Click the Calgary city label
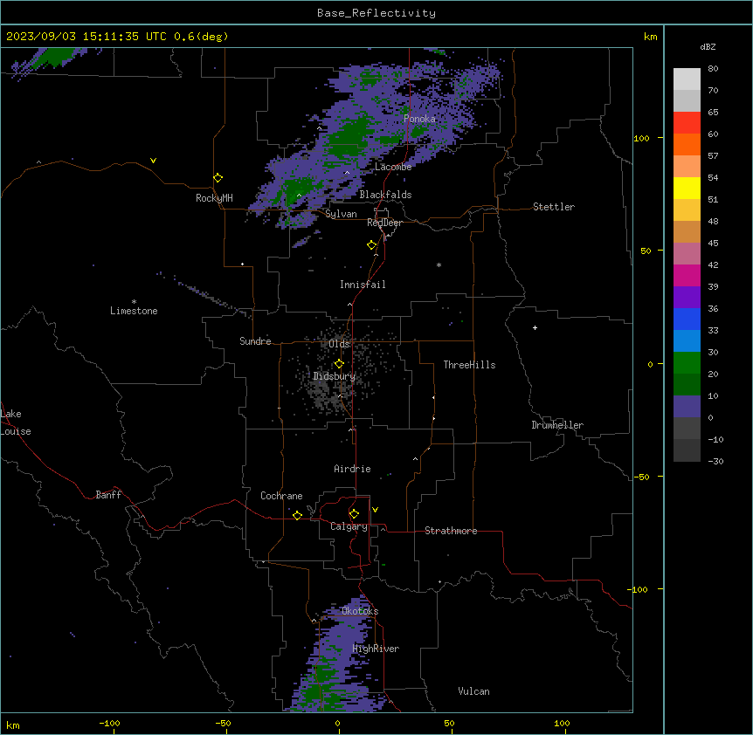 click(x=349, y=526)
